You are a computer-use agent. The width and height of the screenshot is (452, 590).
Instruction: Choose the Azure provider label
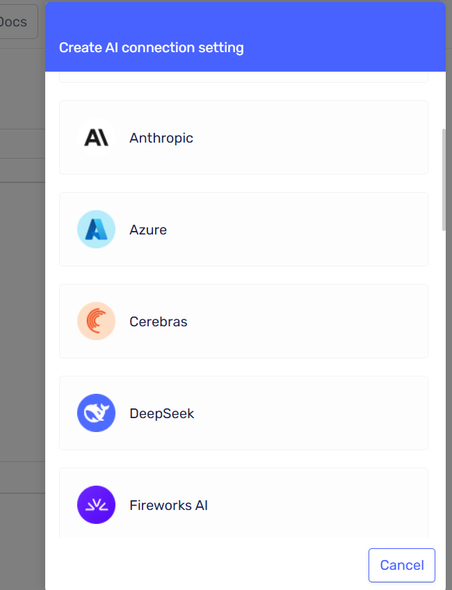[148, 230]
